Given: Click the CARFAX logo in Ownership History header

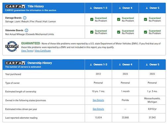Looking at the screenshot, I should [x=15, y=63].
